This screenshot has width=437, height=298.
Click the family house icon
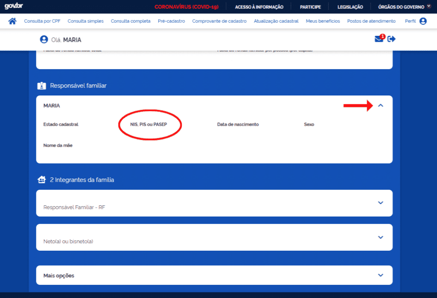pos(41,180)
